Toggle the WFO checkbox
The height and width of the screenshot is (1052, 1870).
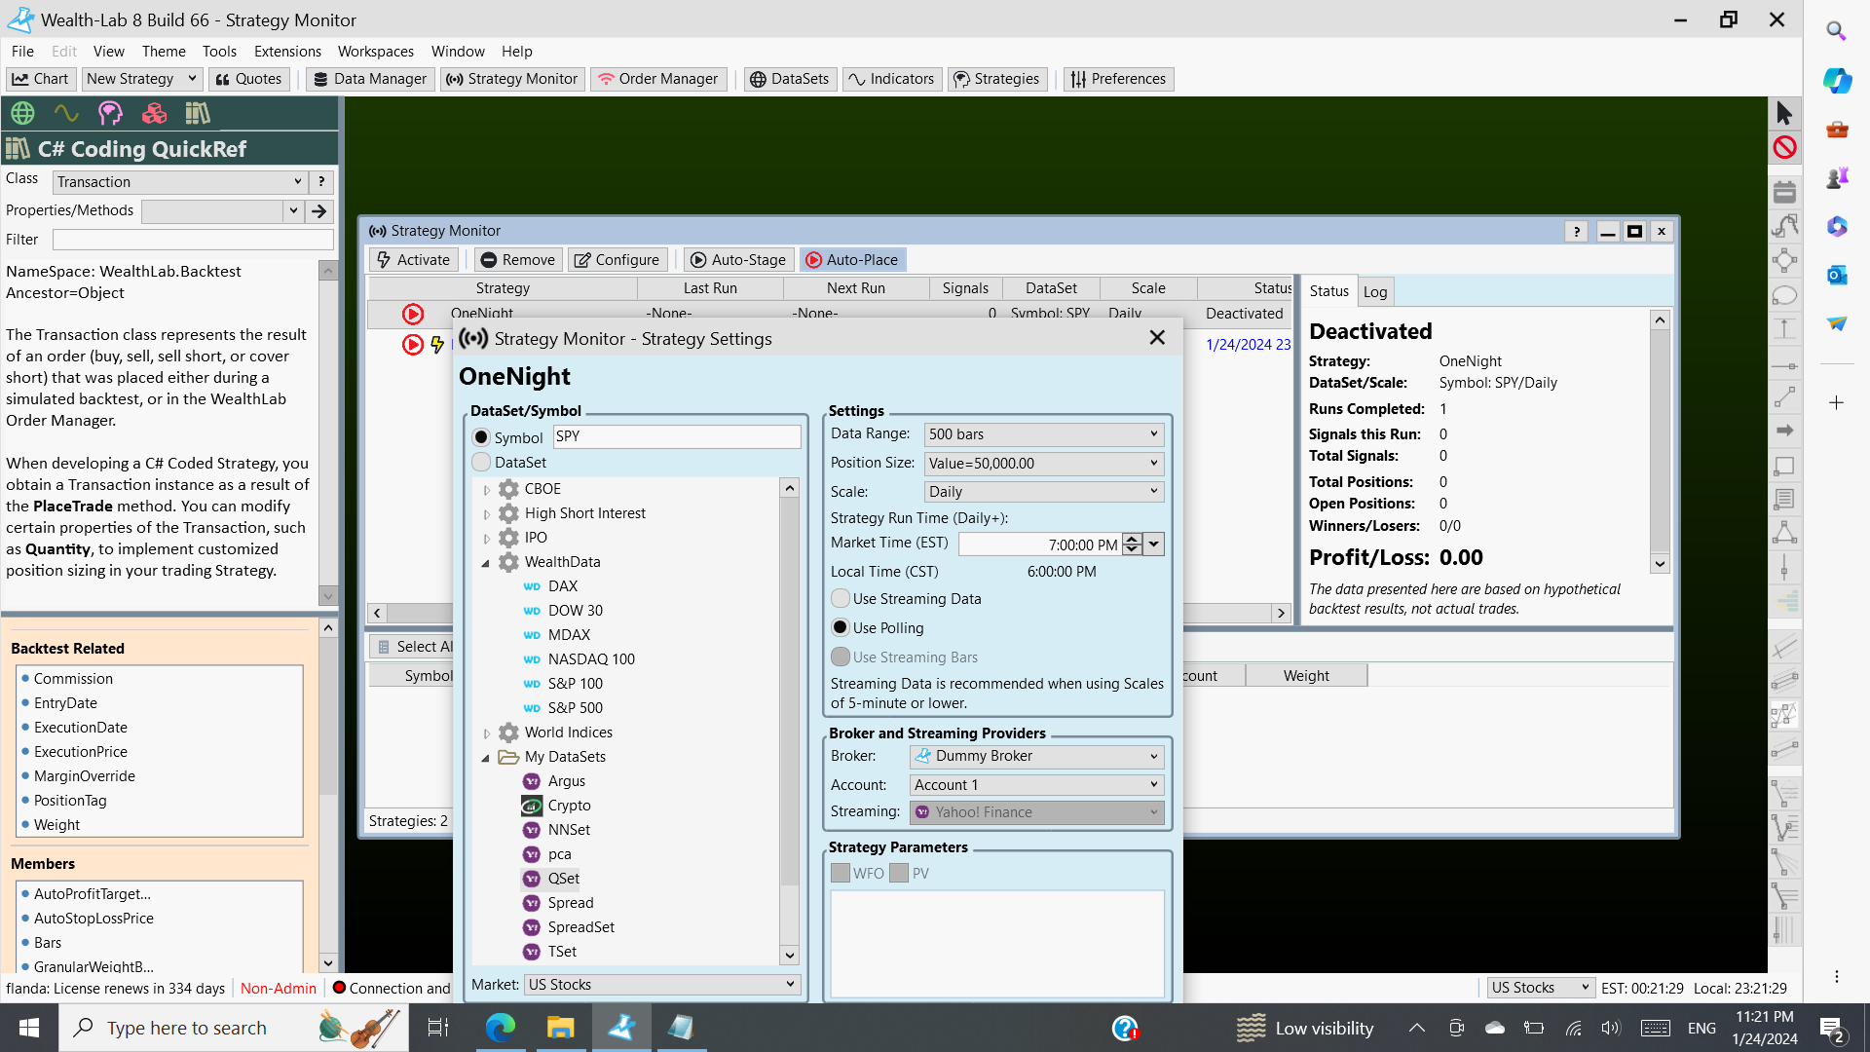(841, 874)
